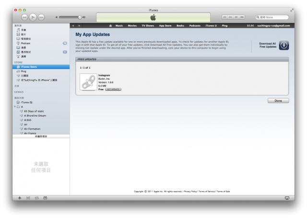
Task: Click the play button
Action: coord(33,17)
